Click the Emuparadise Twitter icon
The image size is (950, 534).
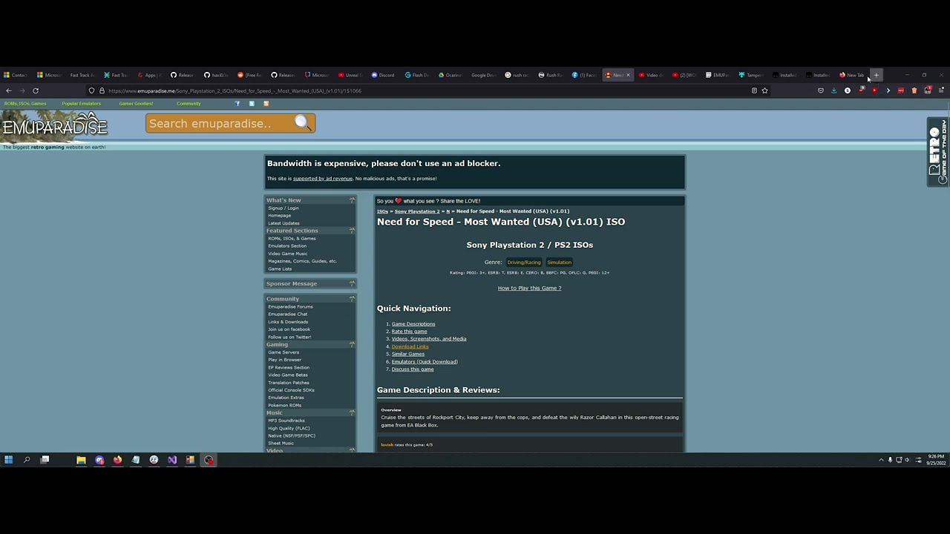click(x=252, y=104)
